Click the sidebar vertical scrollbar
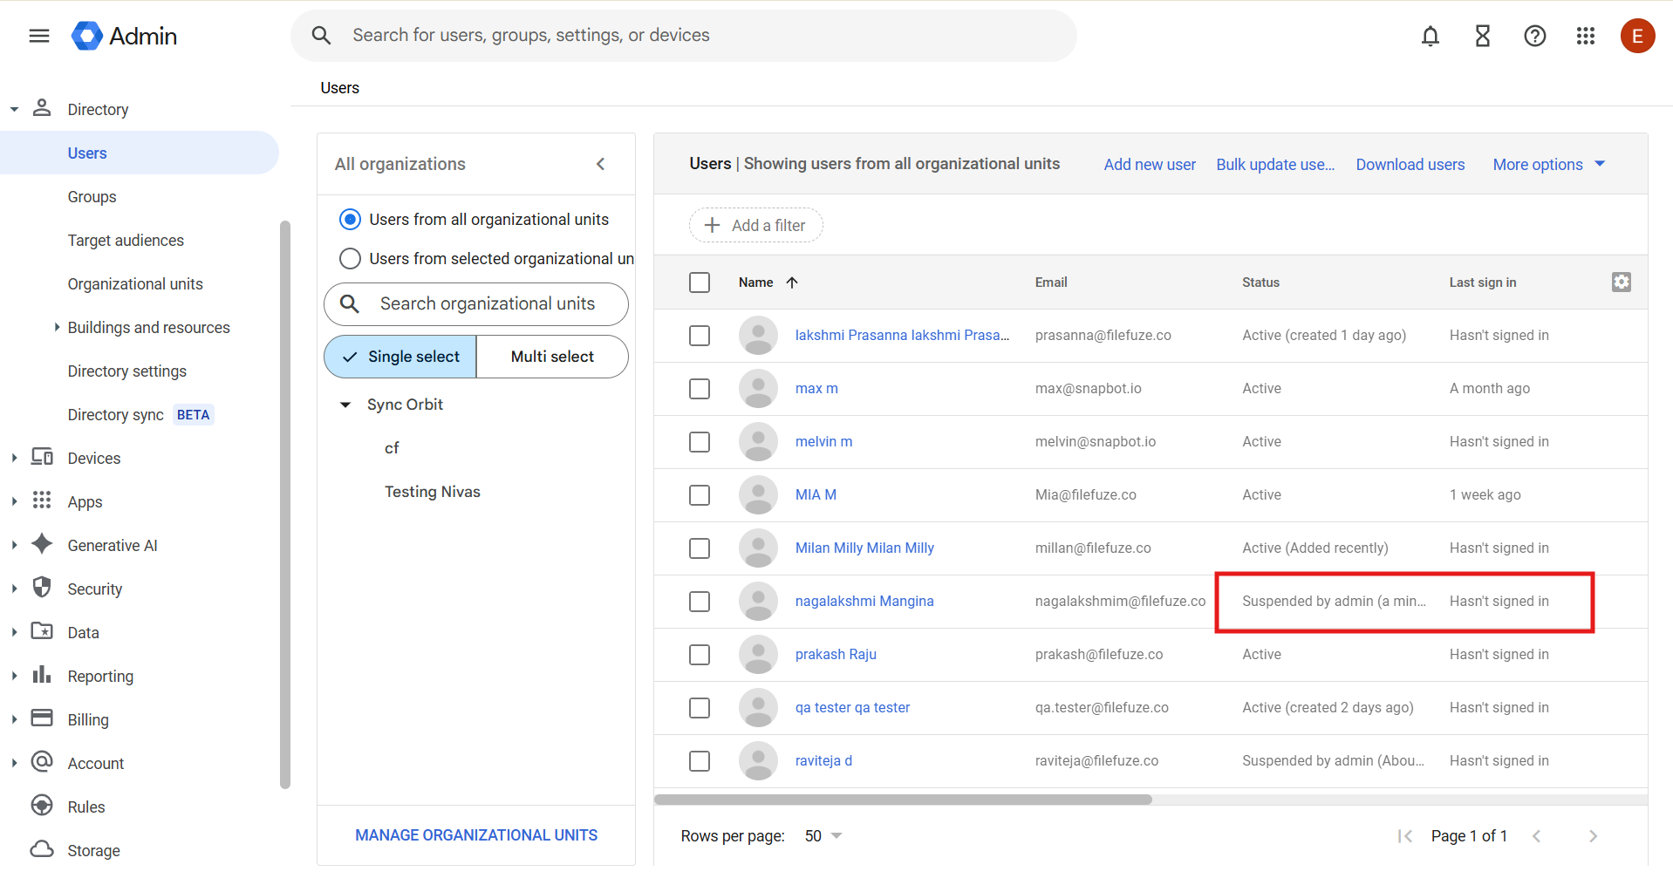 click(284, 504)
